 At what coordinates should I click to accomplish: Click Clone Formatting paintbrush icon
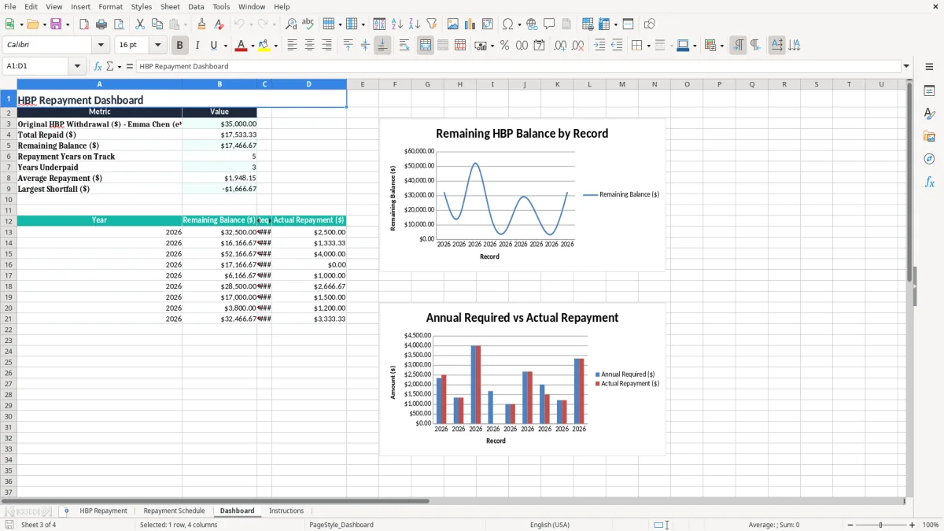202,24
